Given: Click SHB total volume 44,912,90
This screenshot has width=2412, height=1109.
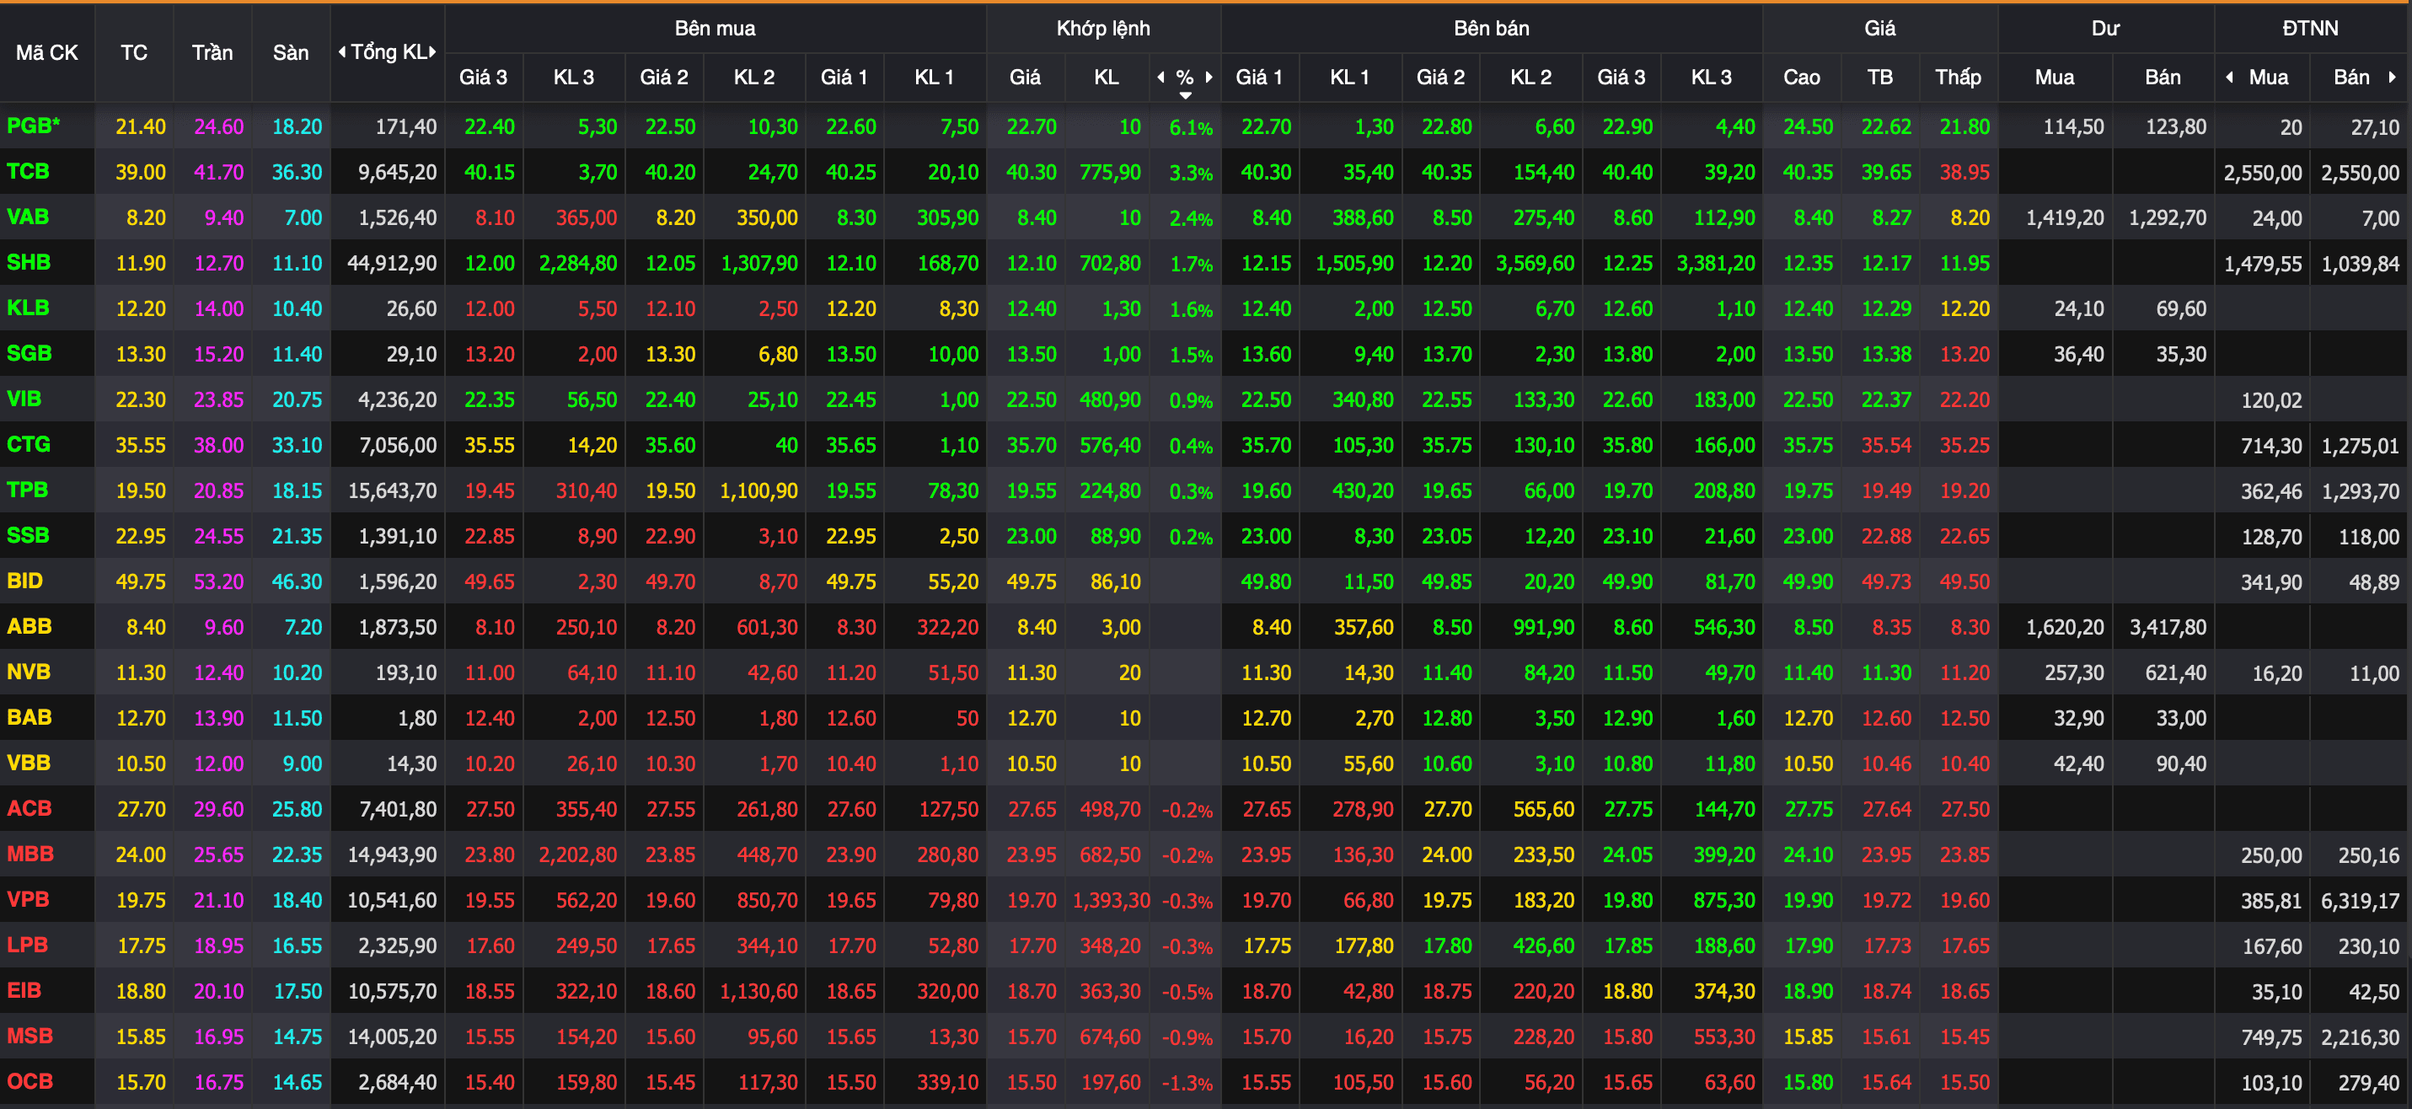Looking at the screenshot, I should (391, 263).
